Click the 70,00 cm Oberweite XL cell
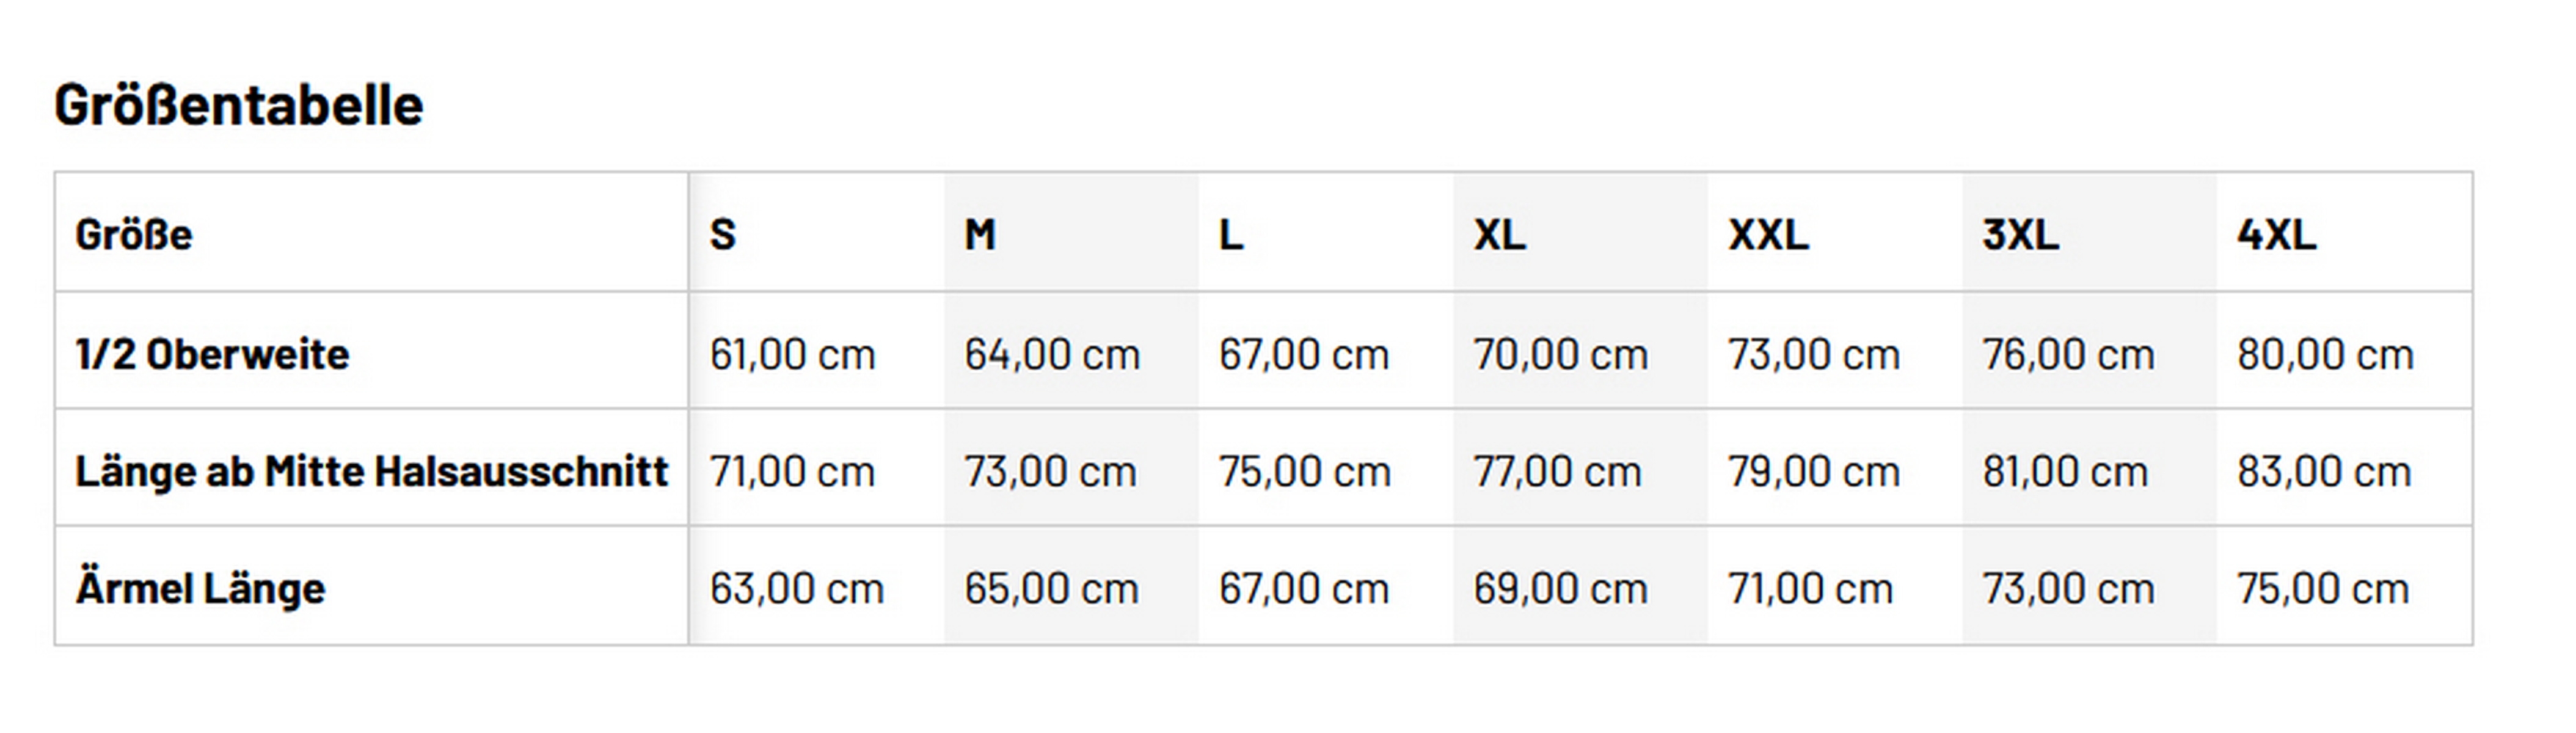2576x733 pixels. 1560,354
